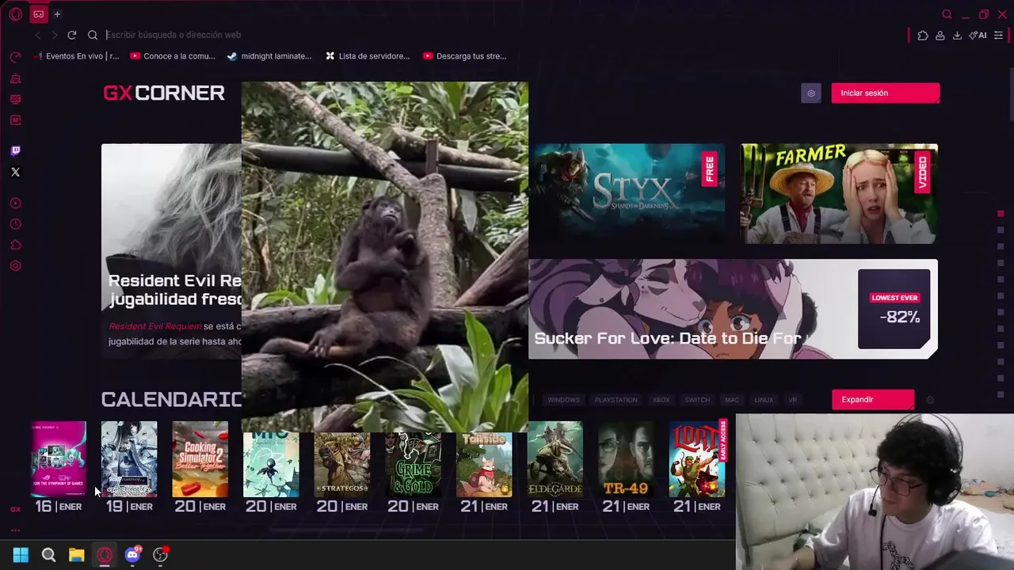The width and height of the screenshot is (1014, 570).
Task: Click the 'Expandir' calendar button
Action: [x=873, y=400]
